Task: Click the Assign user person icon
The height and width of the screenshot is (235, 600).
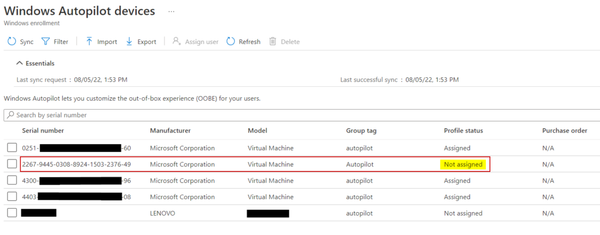Action: click(x=176, y=42)
